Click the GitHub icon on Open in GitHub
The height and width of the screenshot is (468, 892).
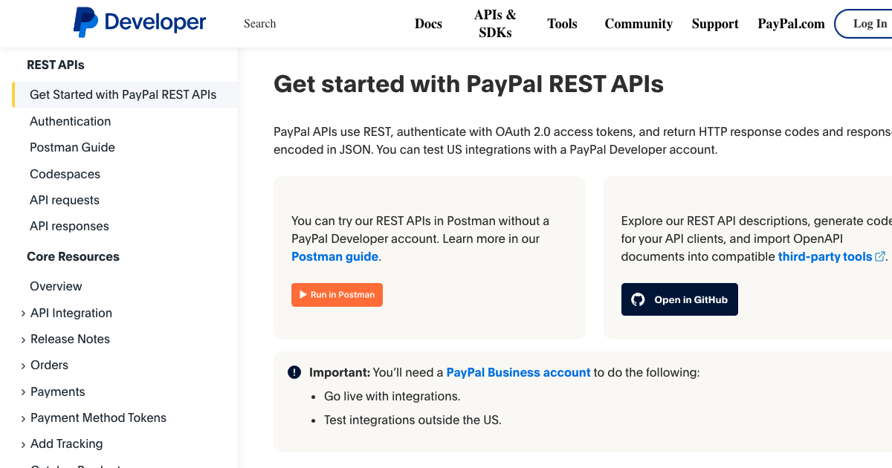tap(638, 299)
